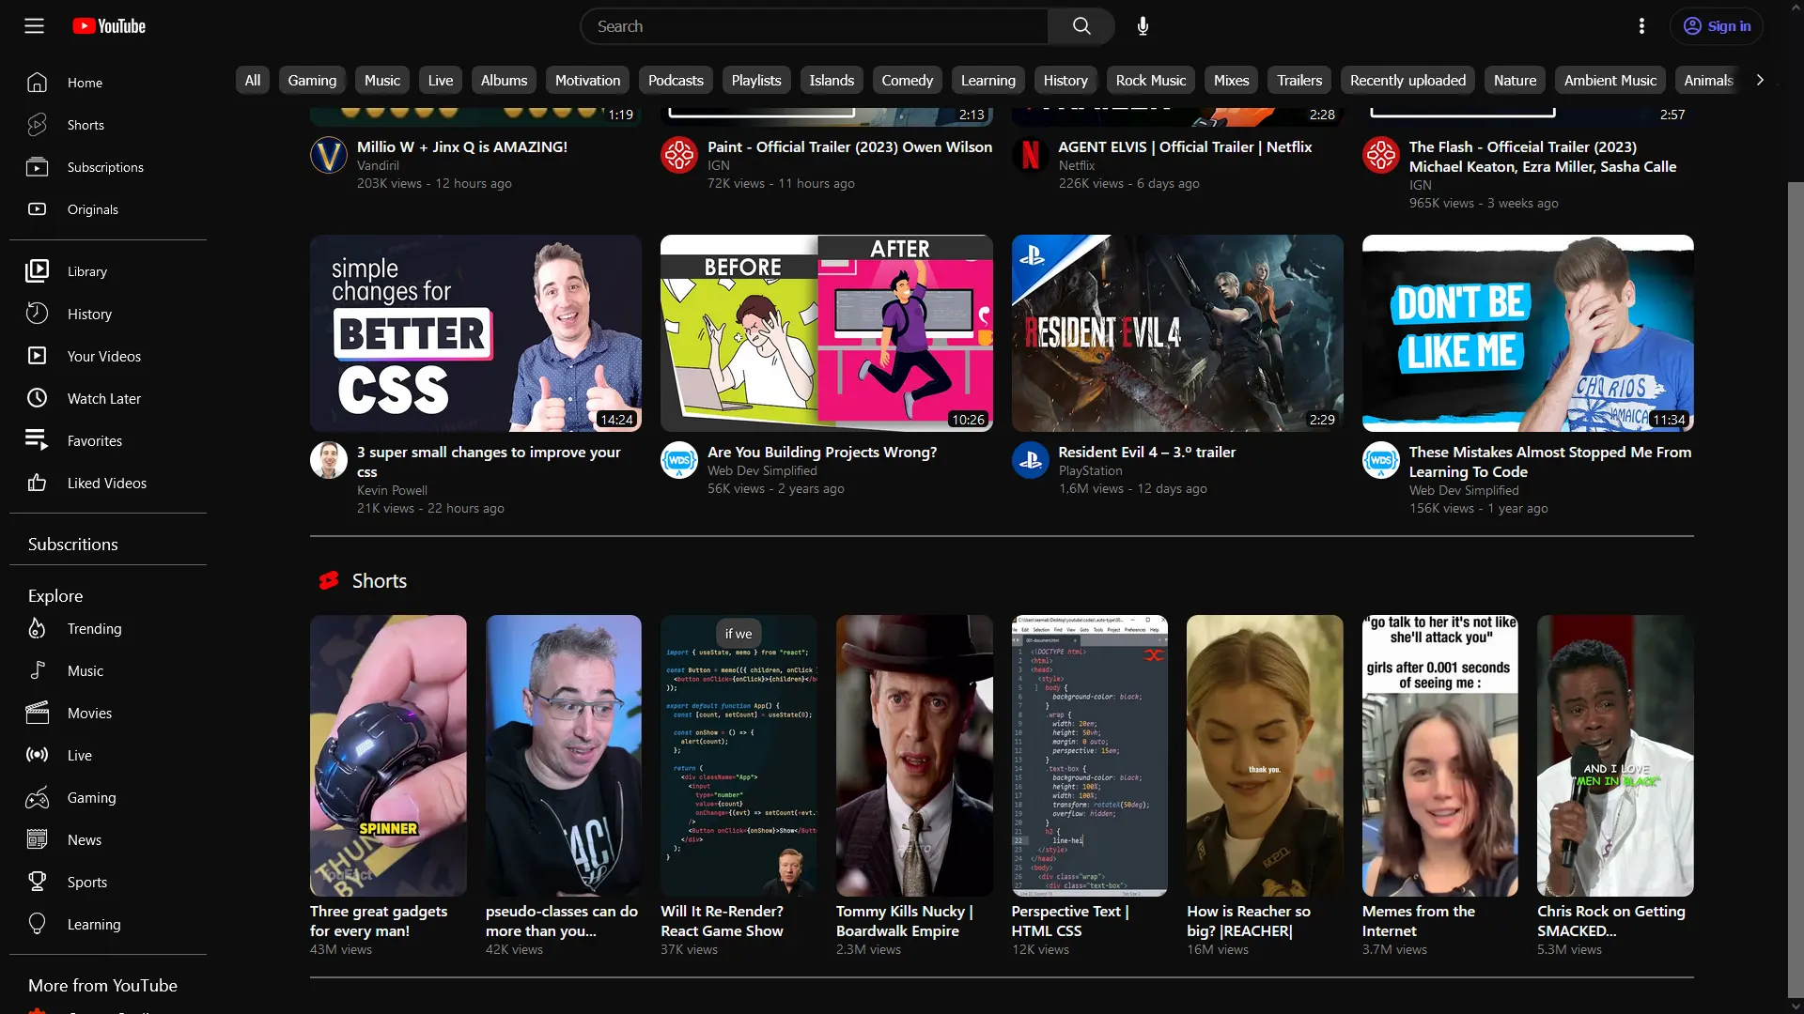This screenshot has height=1014, width=1804.
Task: Open Library in sidebar
Action: tap(108, 271)
